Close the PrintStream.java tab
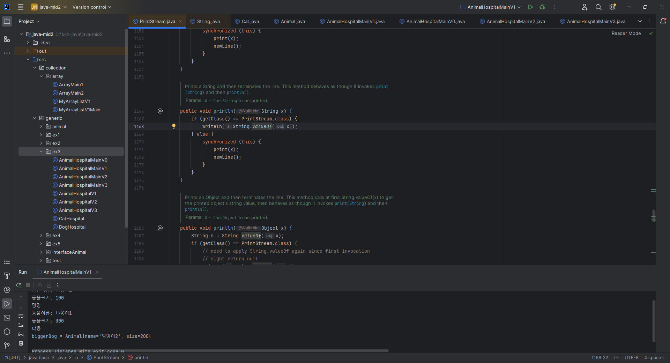The width and height of the screenshot is (670, 363). tap(180, 21)
